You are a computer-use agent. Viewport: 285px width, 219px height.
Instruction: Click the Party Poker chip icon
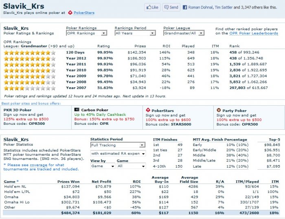point(219,110)
